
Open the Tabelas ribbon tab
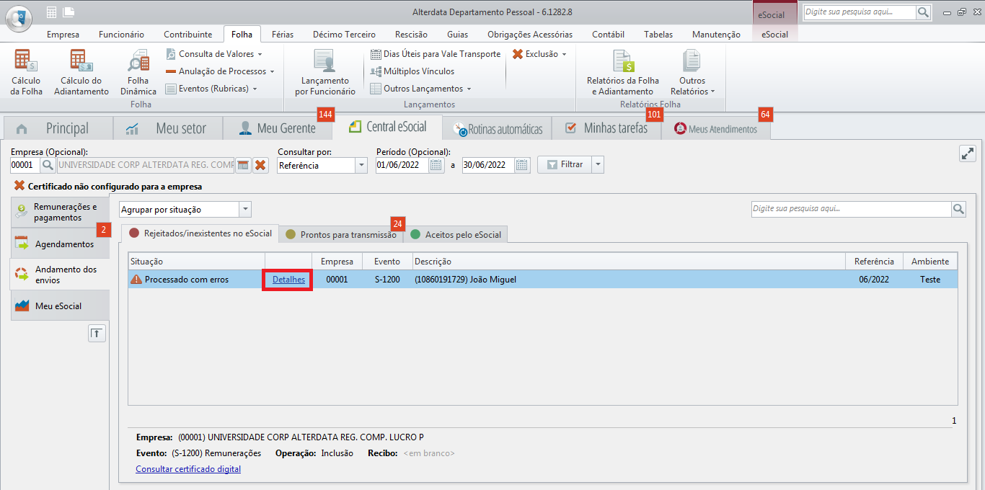click(x=658, y=35)
